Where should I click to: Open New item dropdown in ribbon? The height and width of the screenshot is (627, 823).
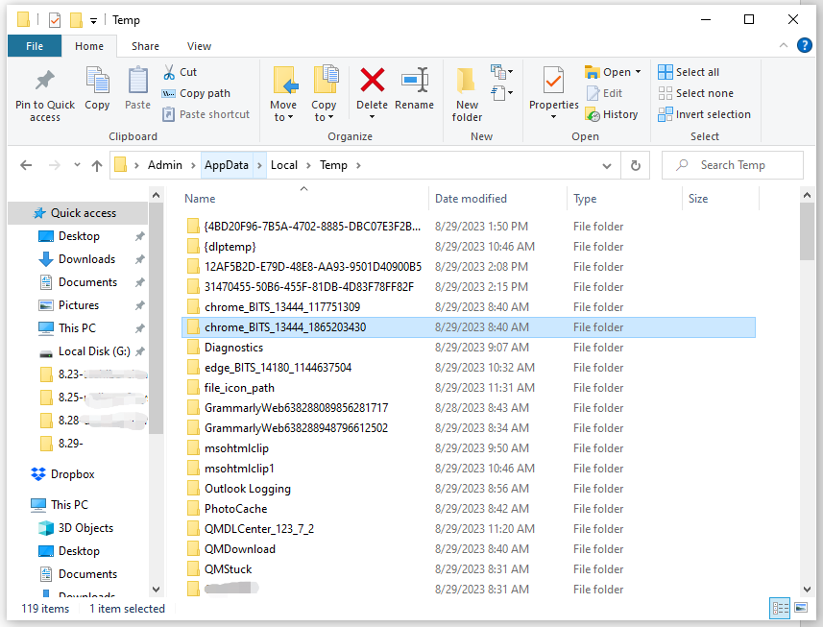pos(502,71)
